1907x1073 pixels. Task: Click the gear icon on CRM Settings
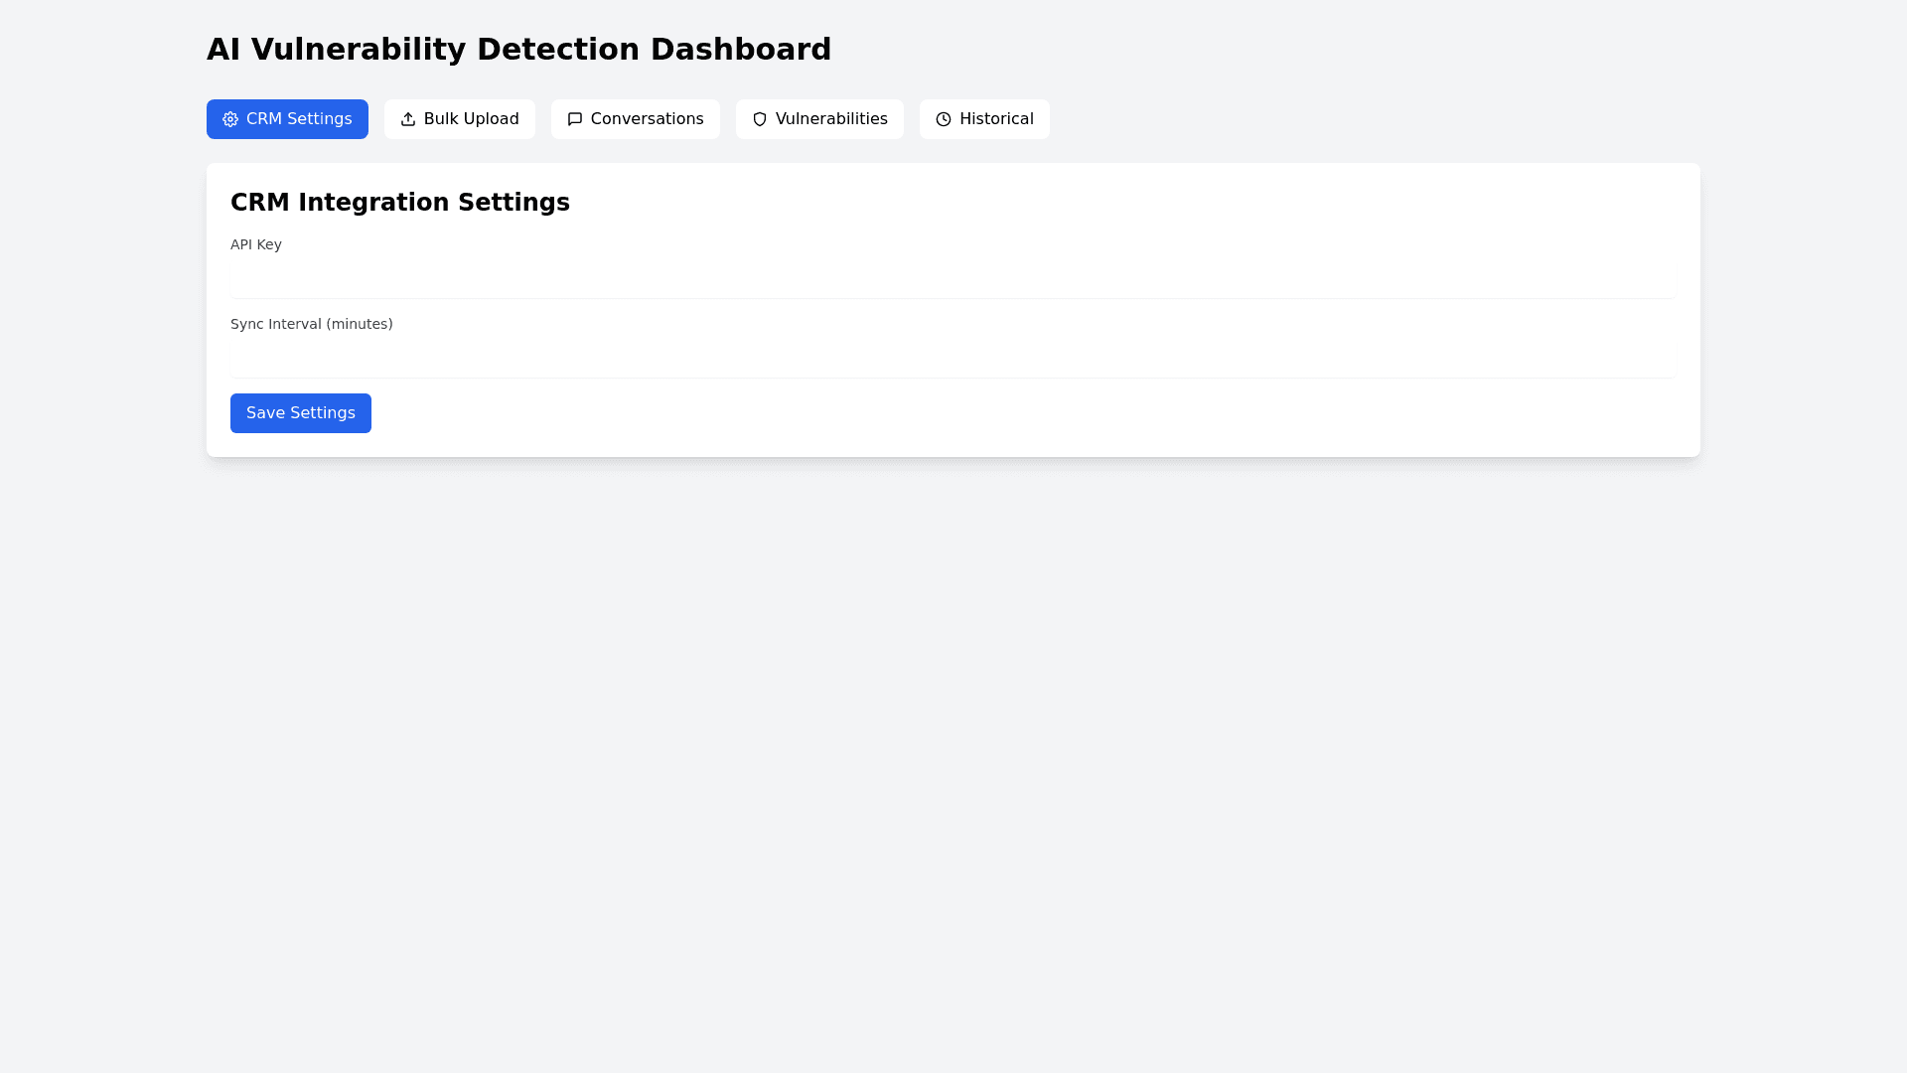(230, 119)
